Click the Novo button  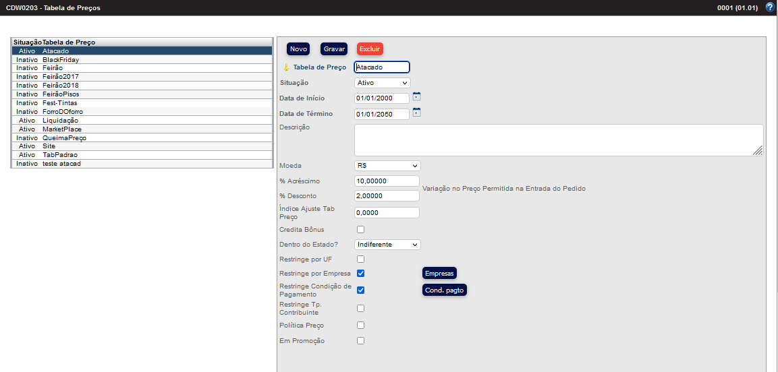[x=298, y=49]
